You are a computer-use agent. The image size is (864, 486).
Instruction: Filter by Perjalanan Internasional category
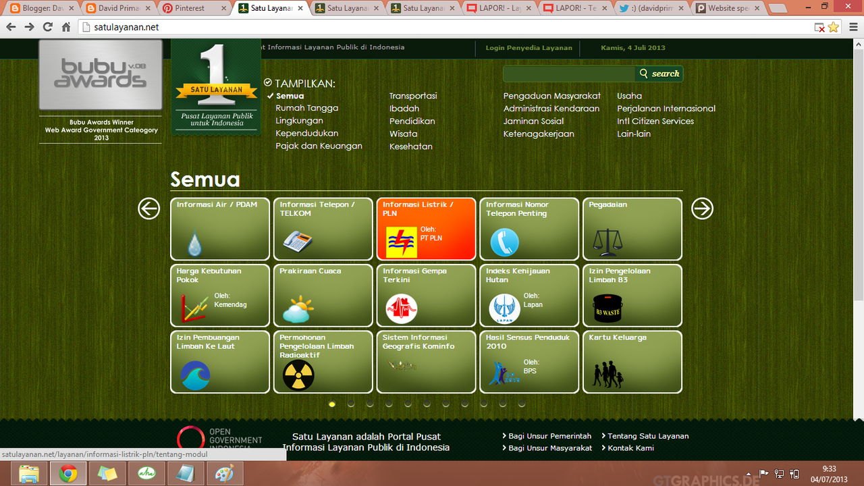click(x=666, y=109)
